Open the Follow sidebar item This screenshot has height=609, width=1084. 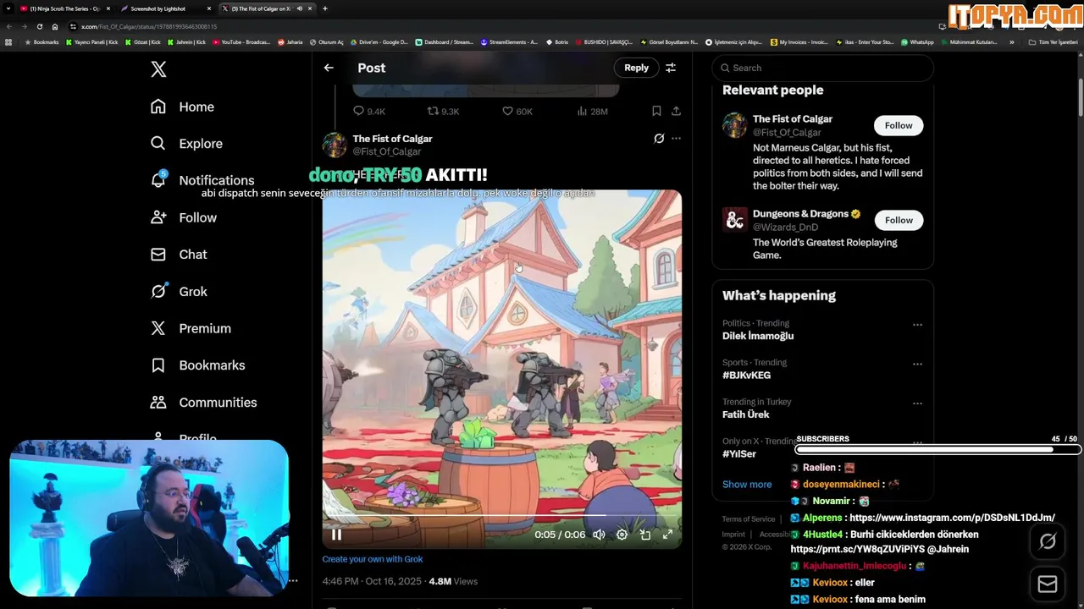[183, 217]
